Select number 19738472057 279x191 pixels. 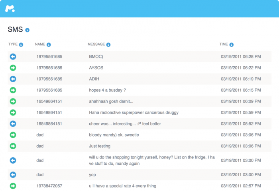[x=49, y=186]
